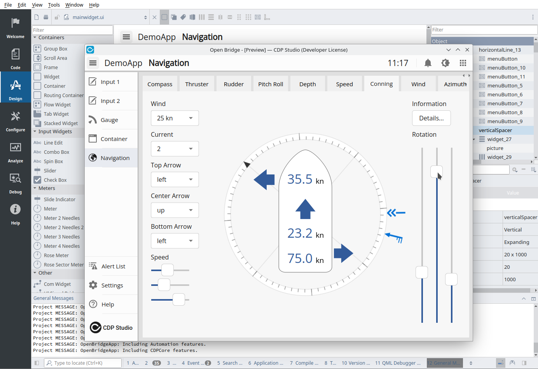
Task: Collapse the Input Widgets section
Action: tap(35, 132)
